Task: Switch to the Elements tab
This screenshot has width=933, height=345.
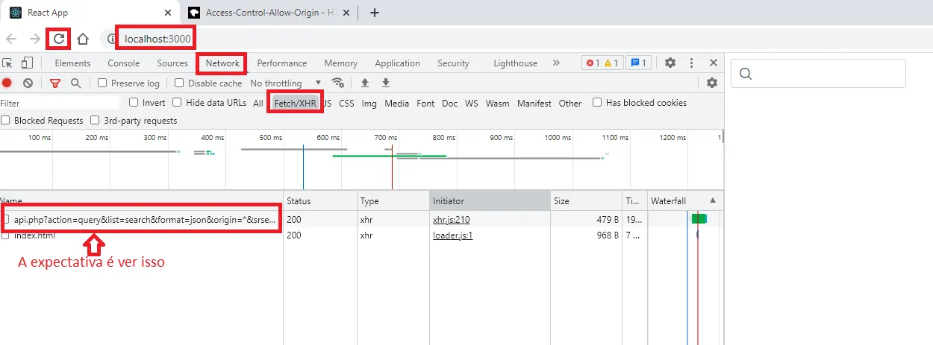Action: coord(72,63)
